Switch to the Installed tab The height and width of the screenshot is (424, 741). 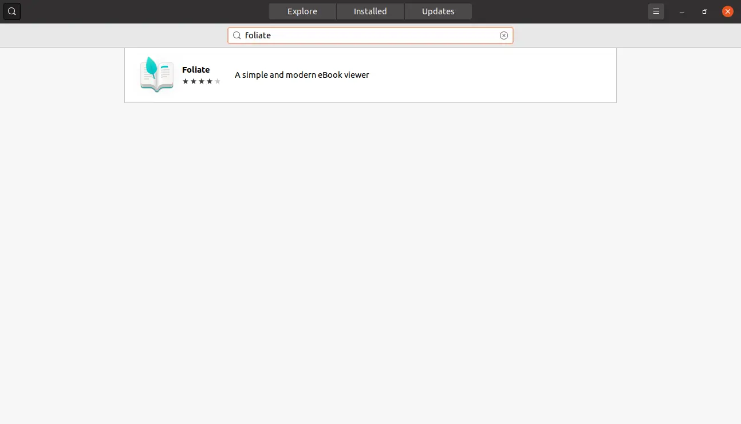point(370,11)
